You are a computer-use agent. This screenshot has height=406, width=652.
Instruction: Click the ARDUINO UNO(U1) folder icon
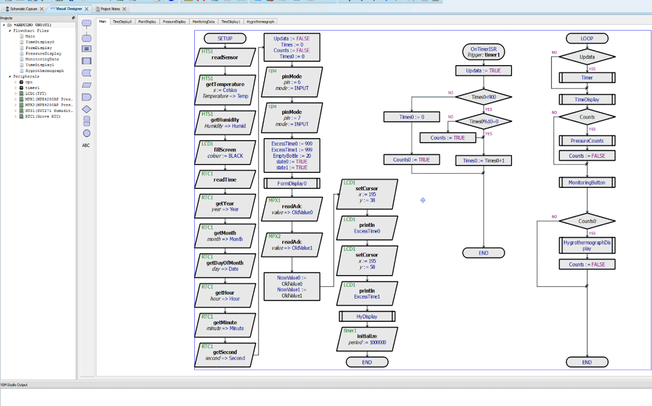(x=10, y=25)
